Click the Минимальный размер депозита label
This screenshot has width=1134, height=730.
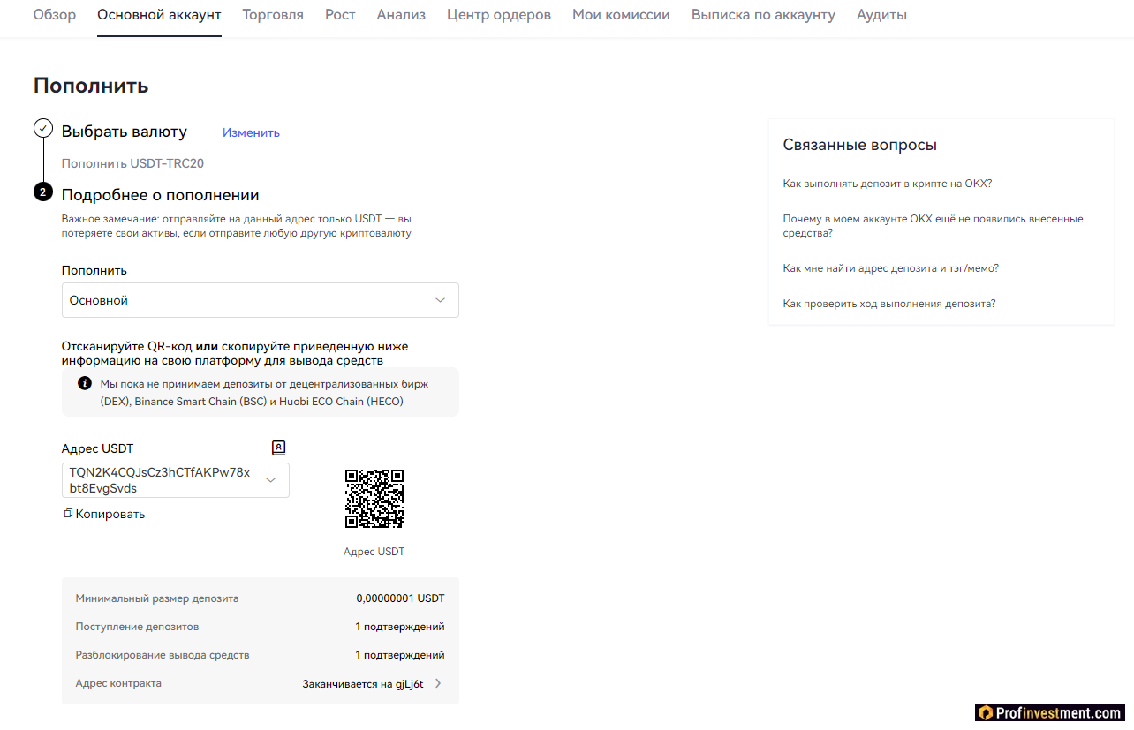(157, 598)
